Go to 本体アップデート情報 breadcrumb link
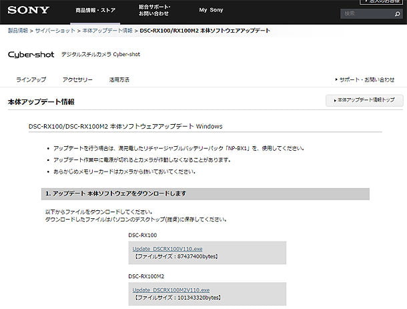The height and width of the screenshot is (309, 407). (107, 31)
